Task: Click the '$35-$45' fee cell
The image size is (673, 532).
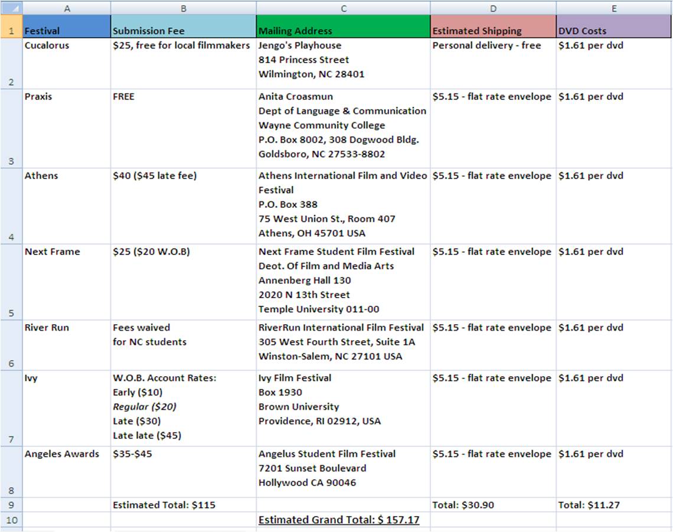Action: [x=183, y=472]
